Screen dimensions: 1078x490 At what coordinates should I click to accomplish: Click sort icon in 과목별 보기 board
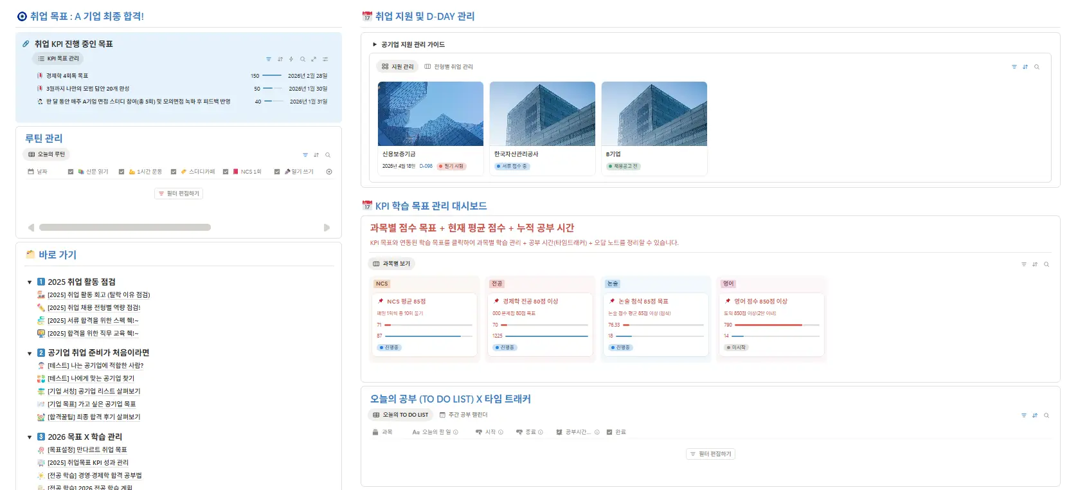pyautogui.click(x=1035, y=264)
